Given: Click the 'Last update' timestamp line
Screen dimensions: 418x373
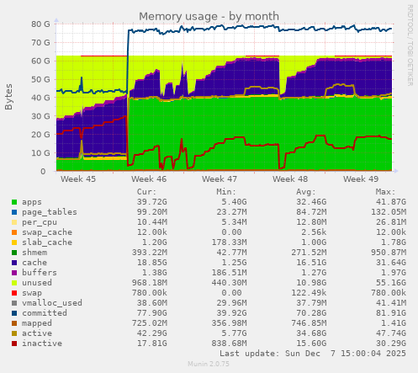Looking at the screenshot, I should [x=313, y=354].
